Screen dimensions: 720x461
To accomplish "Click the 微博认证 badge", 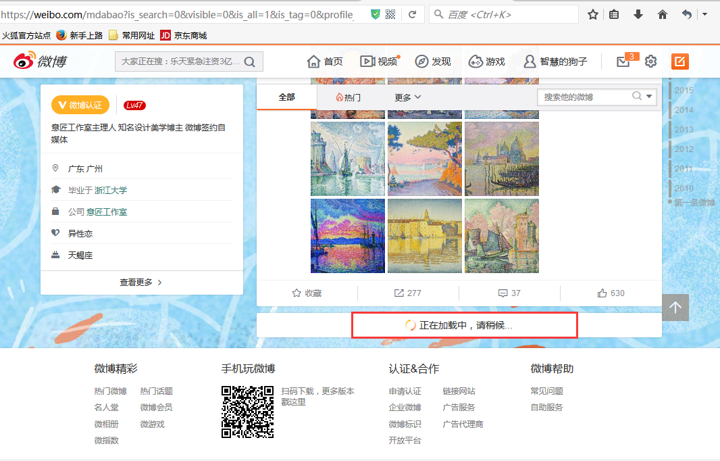I will pos(80,105).
